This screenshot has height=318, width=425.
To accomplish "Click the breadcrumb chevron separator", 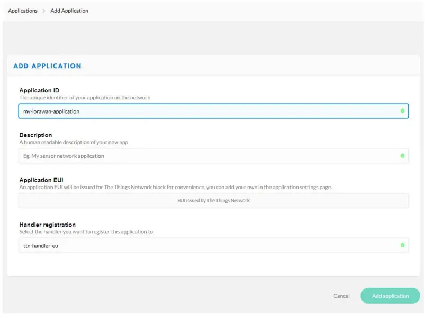I will tap(44, 11).
